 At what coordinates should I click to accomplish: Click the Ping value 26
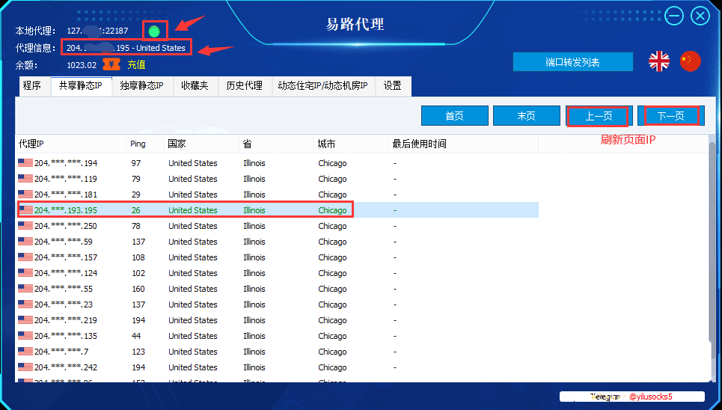[x=136, y=210]
